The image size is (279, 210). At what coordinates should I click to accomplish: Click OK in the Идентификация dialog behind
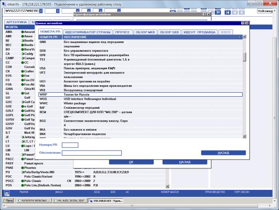[131, 162]
